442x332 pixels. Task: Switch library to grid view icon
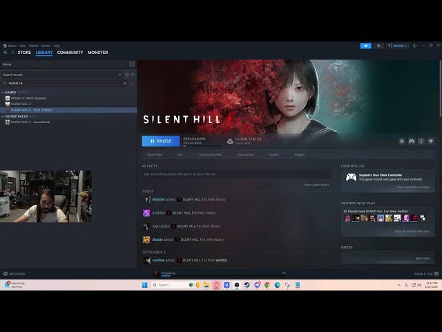coord(133,64)
